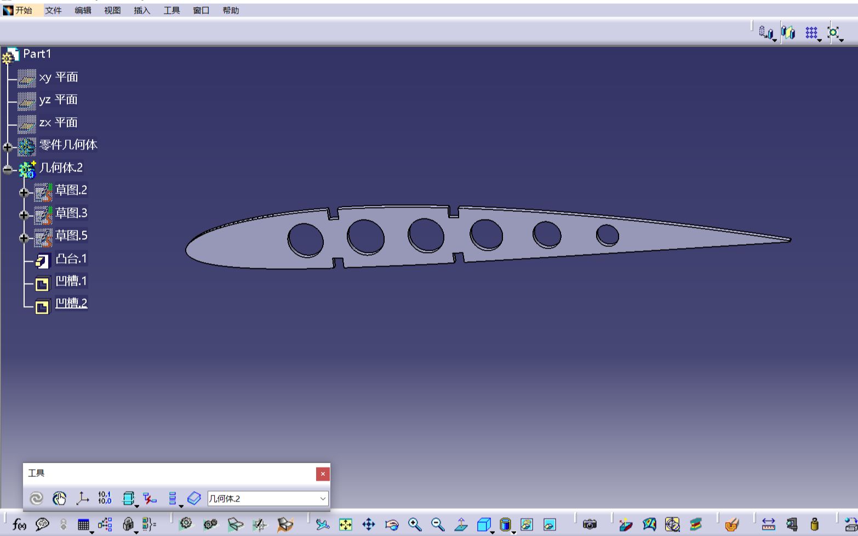The width and height of the screenshot is (858, 536).
Task: Select the 凹槽.1 pocket feature
Action: click(71, 281)
